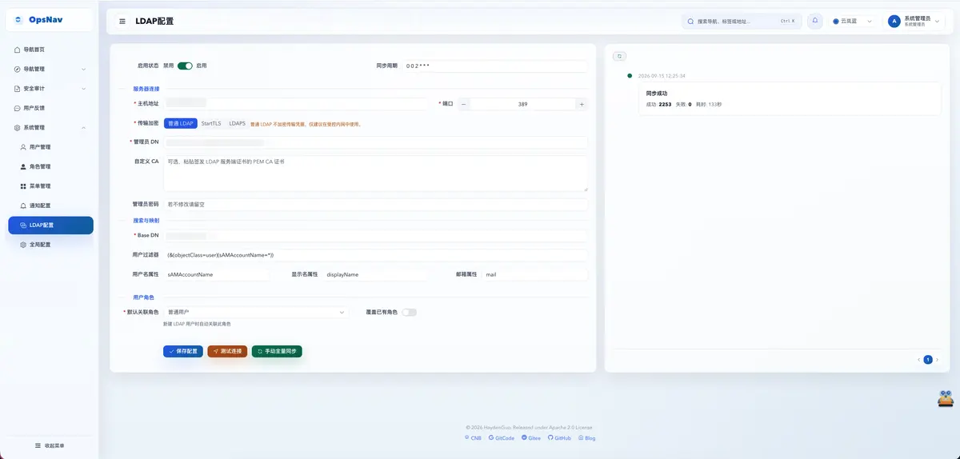Viewport: 960px width, 459px height.
Task: Go to previous page in sync log
Action: coord(919,360)
